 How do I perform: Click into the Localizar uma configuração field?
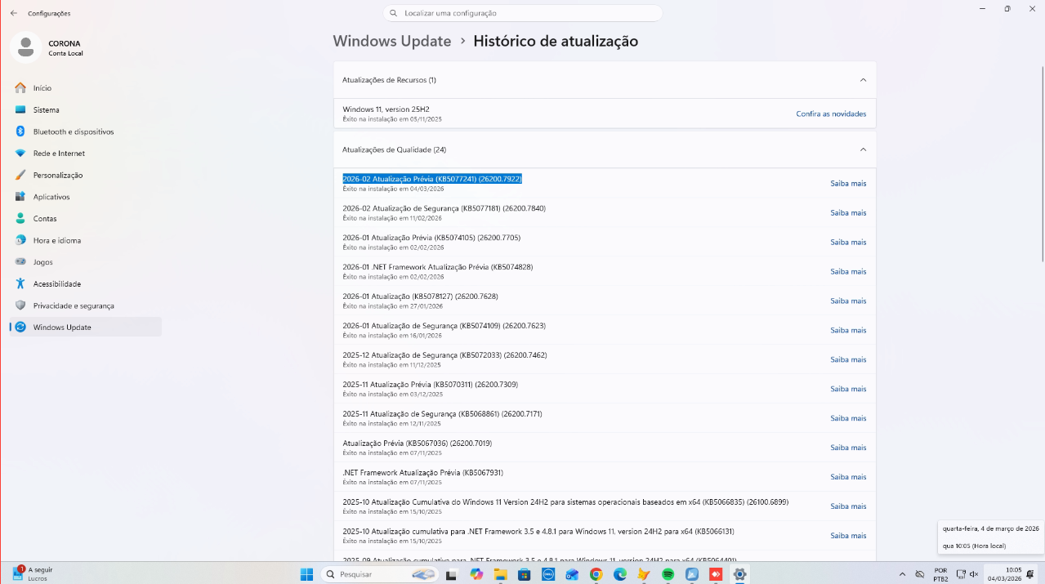[x=523, y=13]
